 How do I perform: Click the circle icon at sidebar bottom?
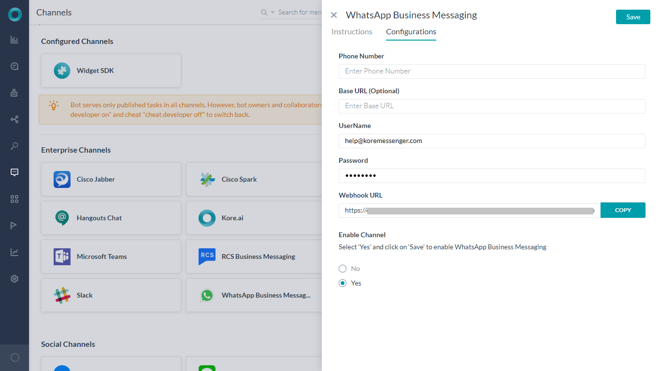(x=15, y=357)
